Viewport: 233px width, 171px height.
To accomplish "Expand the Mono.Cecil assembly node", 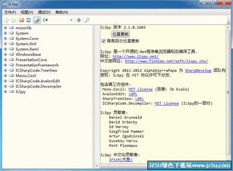I will pos(5,75).
